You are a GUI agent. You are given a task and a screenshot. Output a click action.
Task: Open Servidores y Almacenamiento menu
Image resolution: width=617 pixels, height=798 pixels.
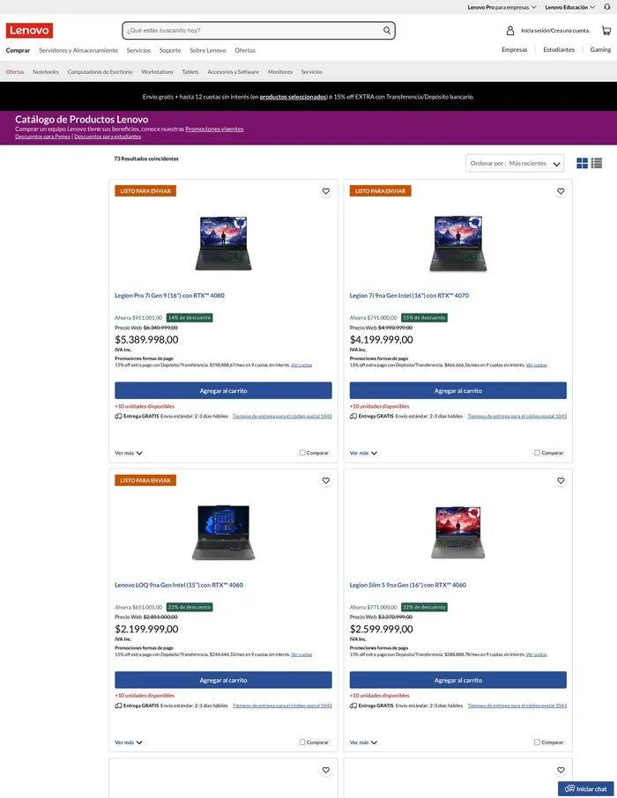[78, 50]
